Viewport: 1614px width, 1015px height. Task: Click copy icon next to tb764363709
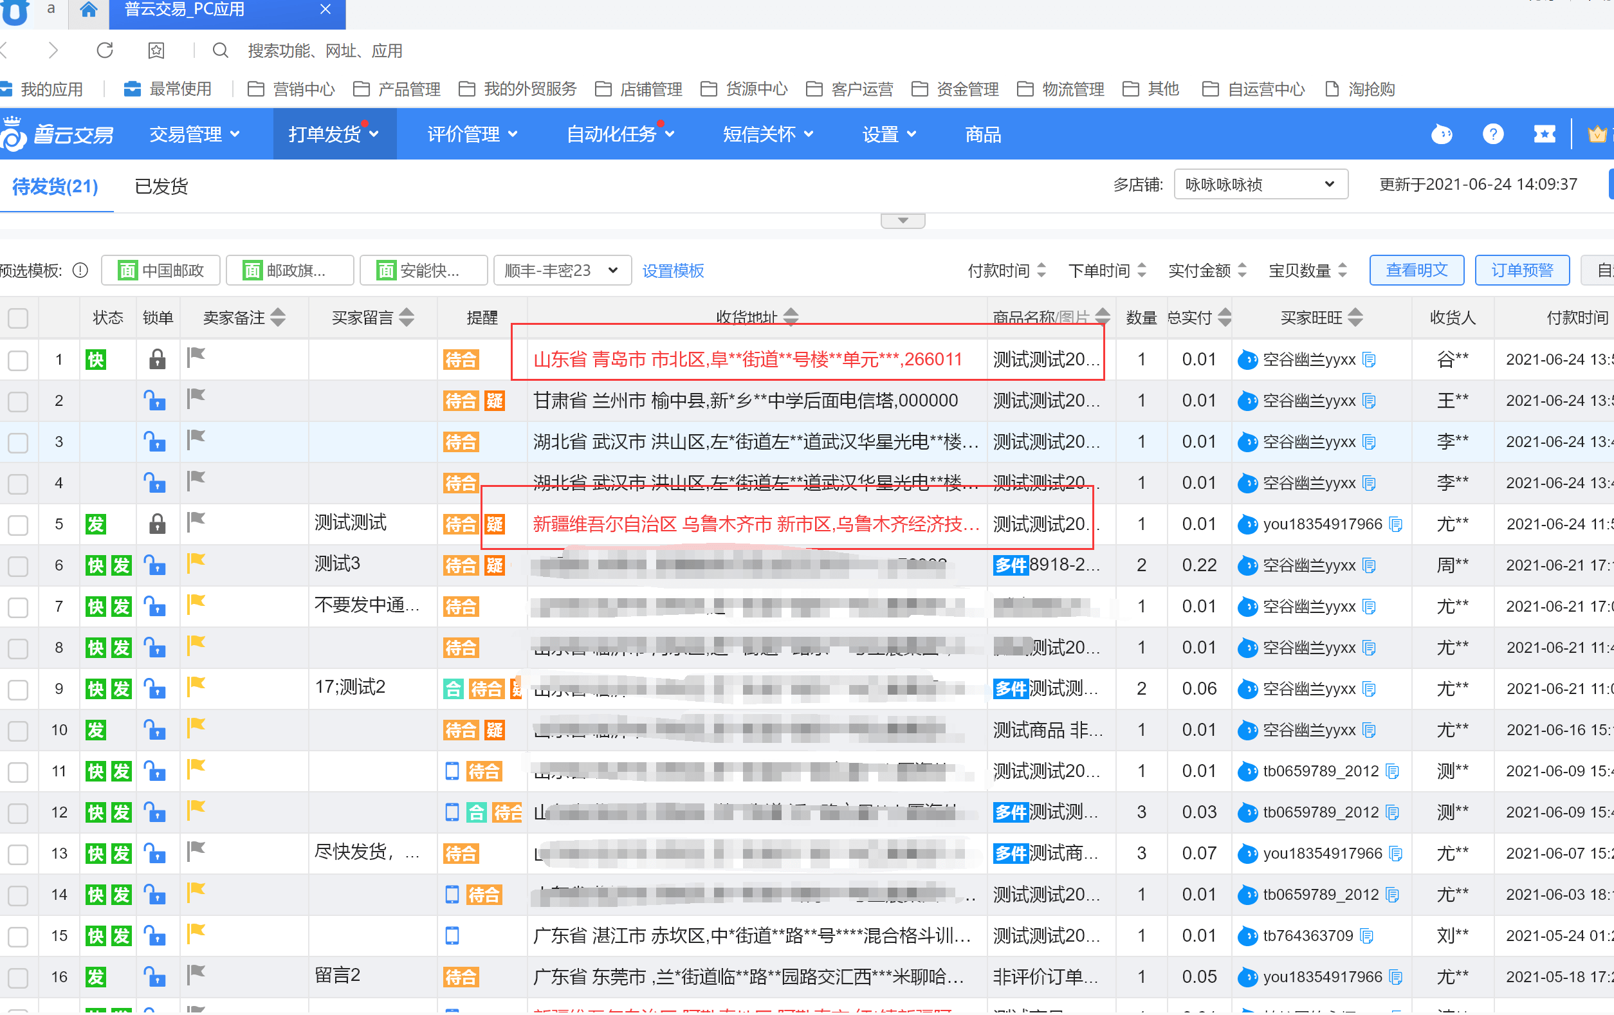pyautogui.click(x=1368, y=936)
